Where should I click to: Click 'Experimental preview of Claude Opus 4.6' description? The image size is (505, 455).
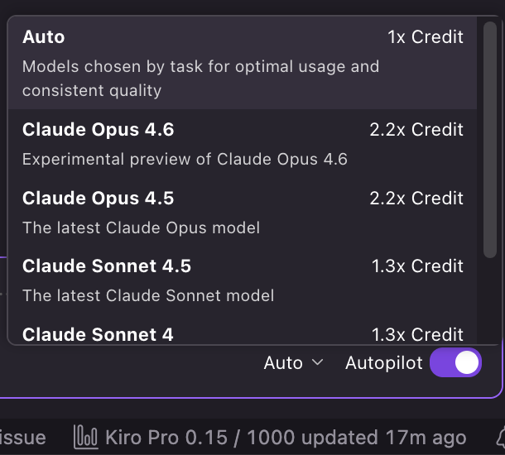(185, 159)
